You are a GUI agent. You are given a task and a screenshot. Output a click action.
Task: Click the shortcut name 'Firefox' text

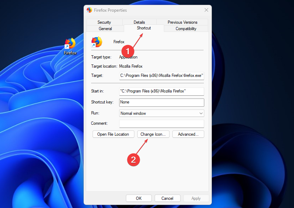[119, 42]
